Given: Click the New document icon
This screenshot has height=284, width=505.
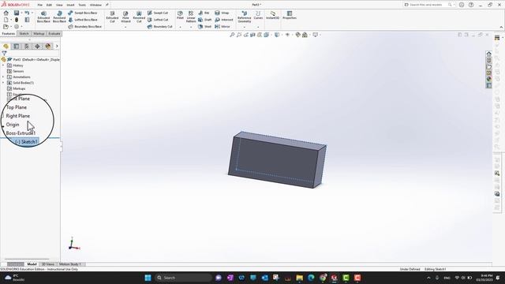Looking at the screenshot, I should point(6,20).
